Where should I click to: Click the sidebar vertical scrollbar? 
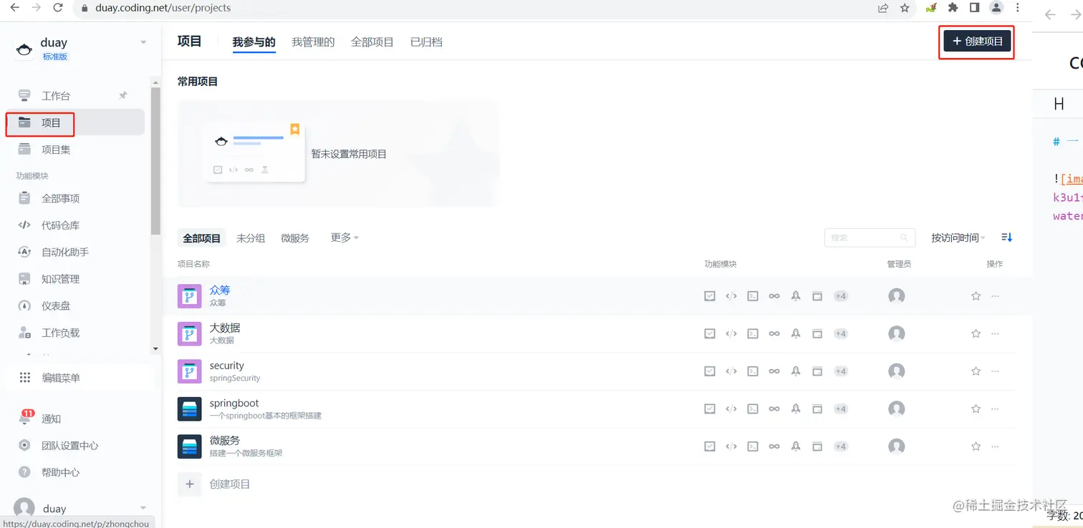[x=155, y=162]
